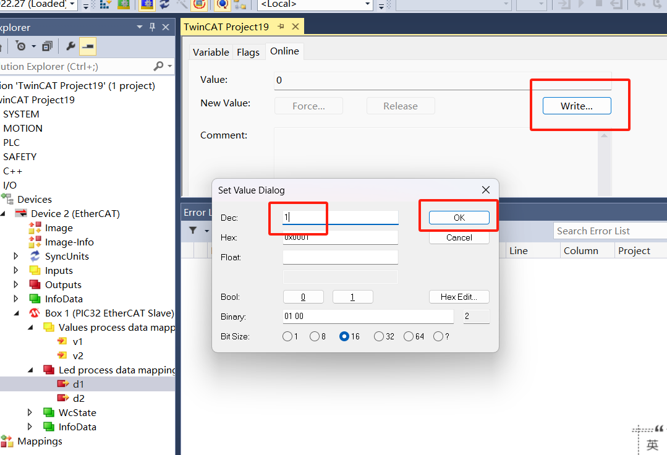Select Bit Size ? radio button
This screenshot has height=455, width=667.
pos(438,336)
